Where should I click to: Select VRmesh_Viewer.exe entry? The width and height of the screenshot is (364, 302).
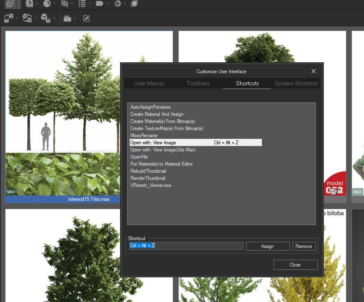tap(151, 185)
